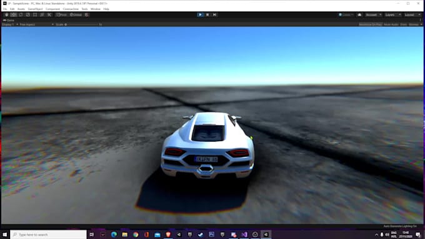Open the Layers dropdown
The width and height of the screenshot is (425, 239).
point(392,14)
